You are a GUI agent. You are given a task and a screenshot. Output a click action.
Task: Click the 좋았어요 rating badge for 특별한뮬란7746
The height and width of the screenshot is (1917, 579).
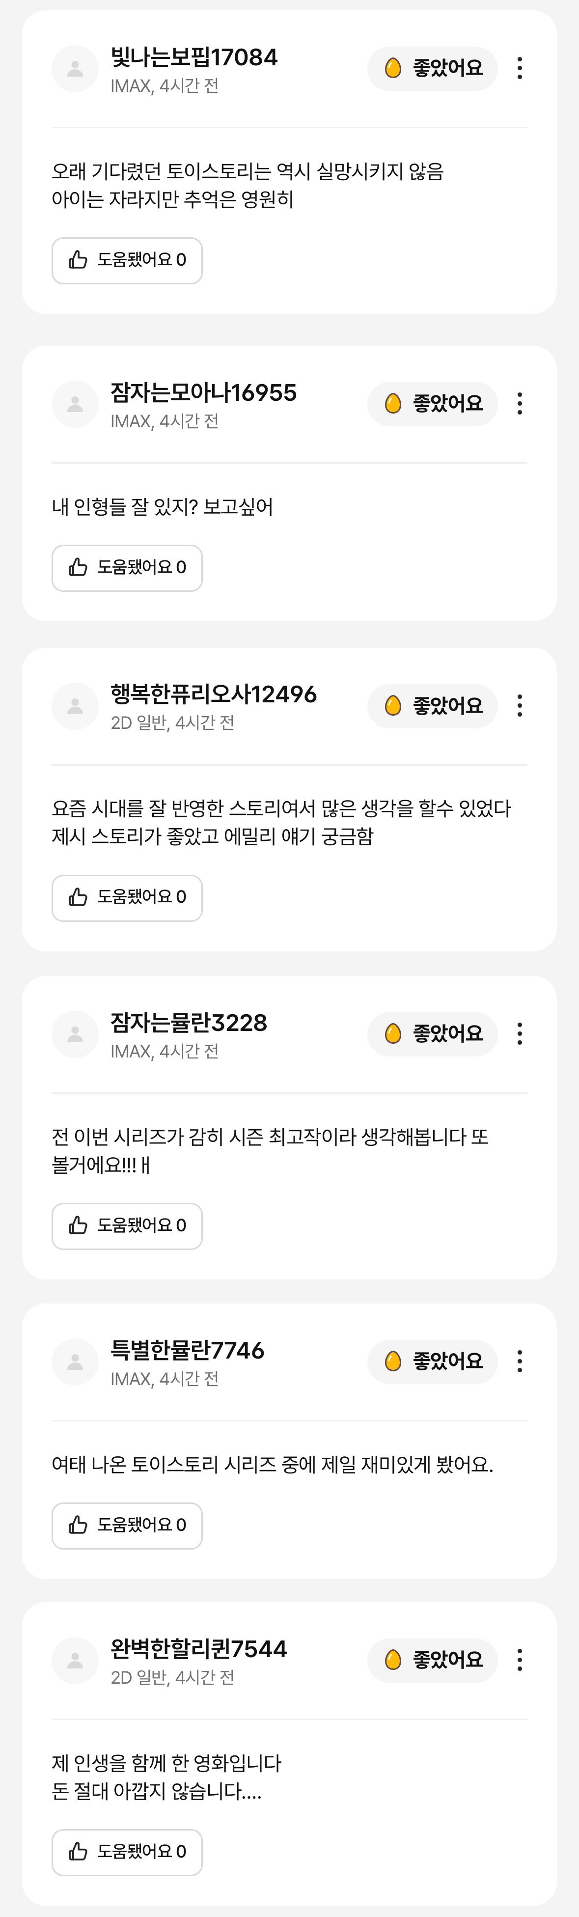pyautogui.click(x=432, y=1361)
